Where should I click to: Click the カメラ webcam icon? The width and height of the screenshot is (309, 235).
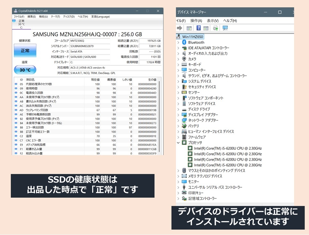tap(184, 59)
